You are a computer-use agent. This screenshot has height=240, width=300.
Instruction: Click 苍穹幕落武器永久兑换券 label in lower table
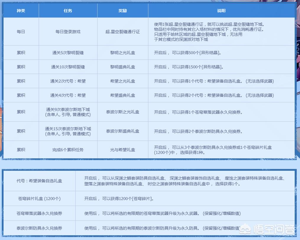point(39,213)
